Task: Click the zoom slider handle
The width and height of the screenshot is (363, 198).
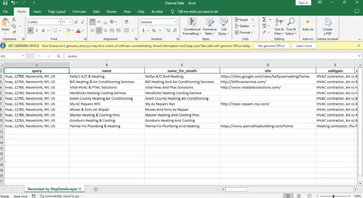Action: (x=333, y=196)
